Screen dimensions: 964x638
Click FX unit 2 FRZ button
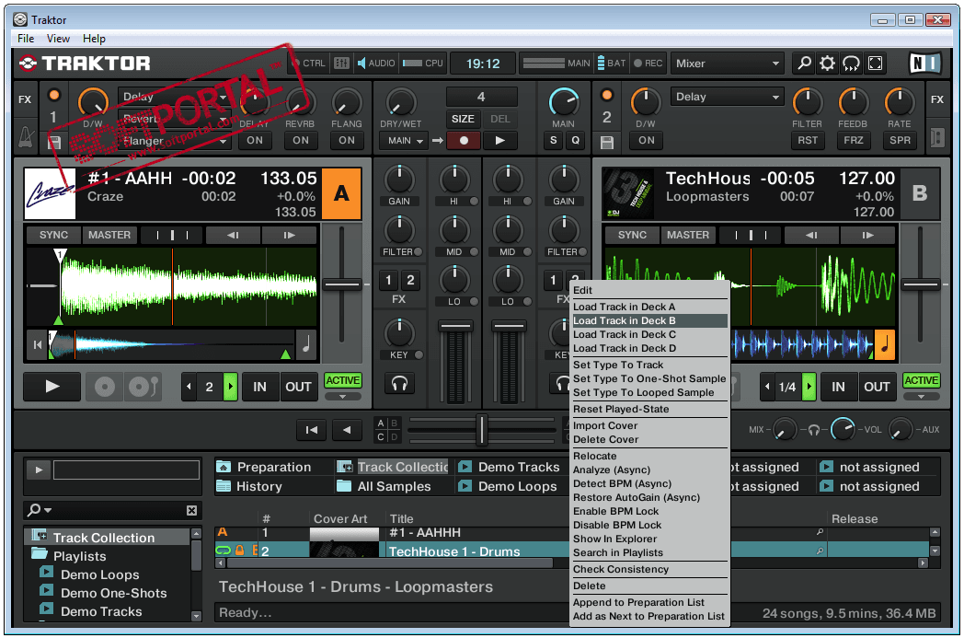pos(854,140)
